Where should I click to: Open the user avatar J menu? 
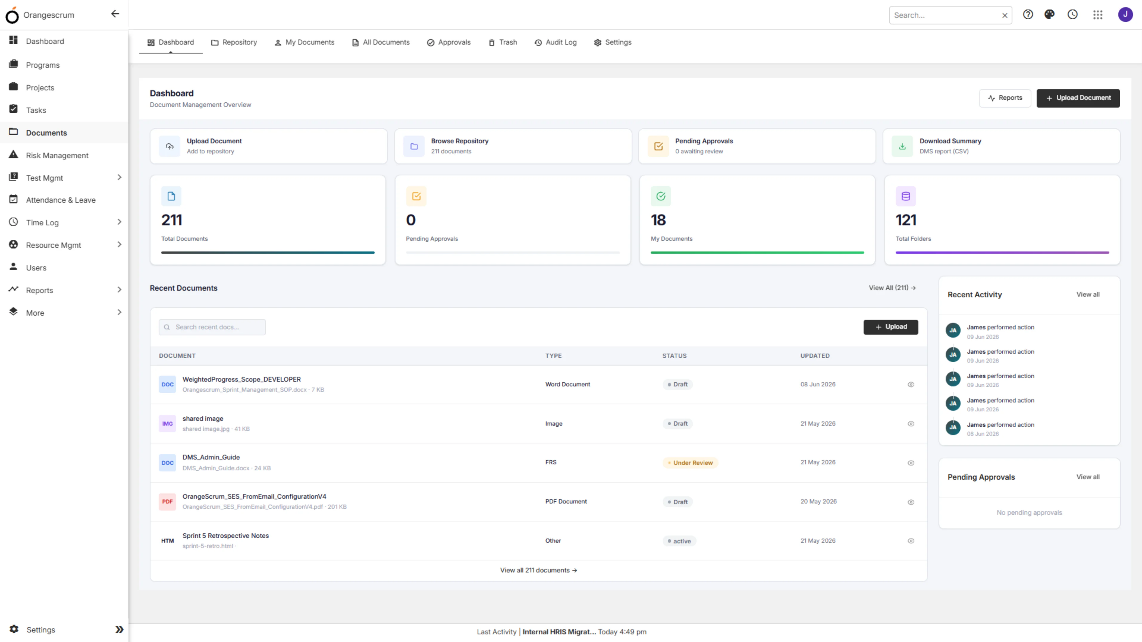[1125, 15]
